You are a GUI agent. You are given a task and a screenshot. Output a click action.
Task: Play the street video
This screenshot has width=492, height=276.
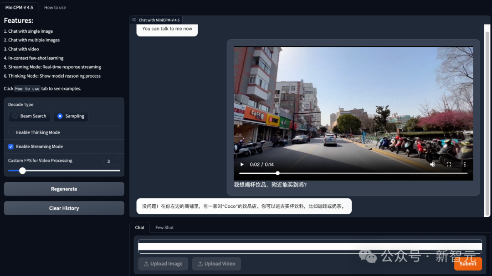pos(242,164)
